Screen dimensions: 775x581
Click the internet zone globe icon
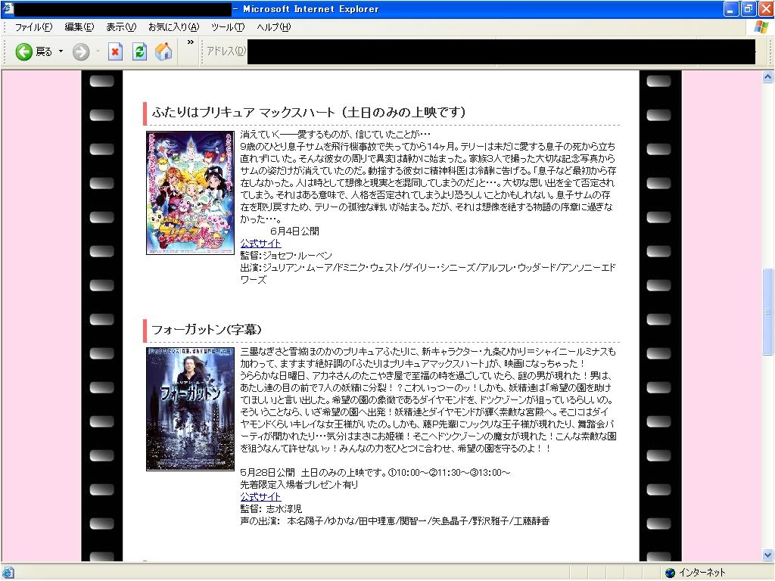coord(670,573)
